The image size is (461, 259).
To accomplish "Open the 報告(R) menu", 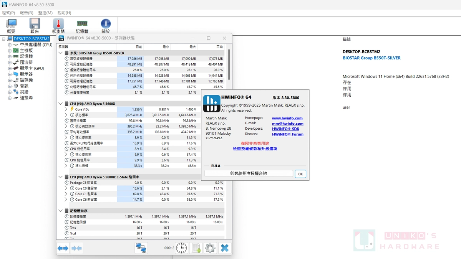I will point(27,13).
